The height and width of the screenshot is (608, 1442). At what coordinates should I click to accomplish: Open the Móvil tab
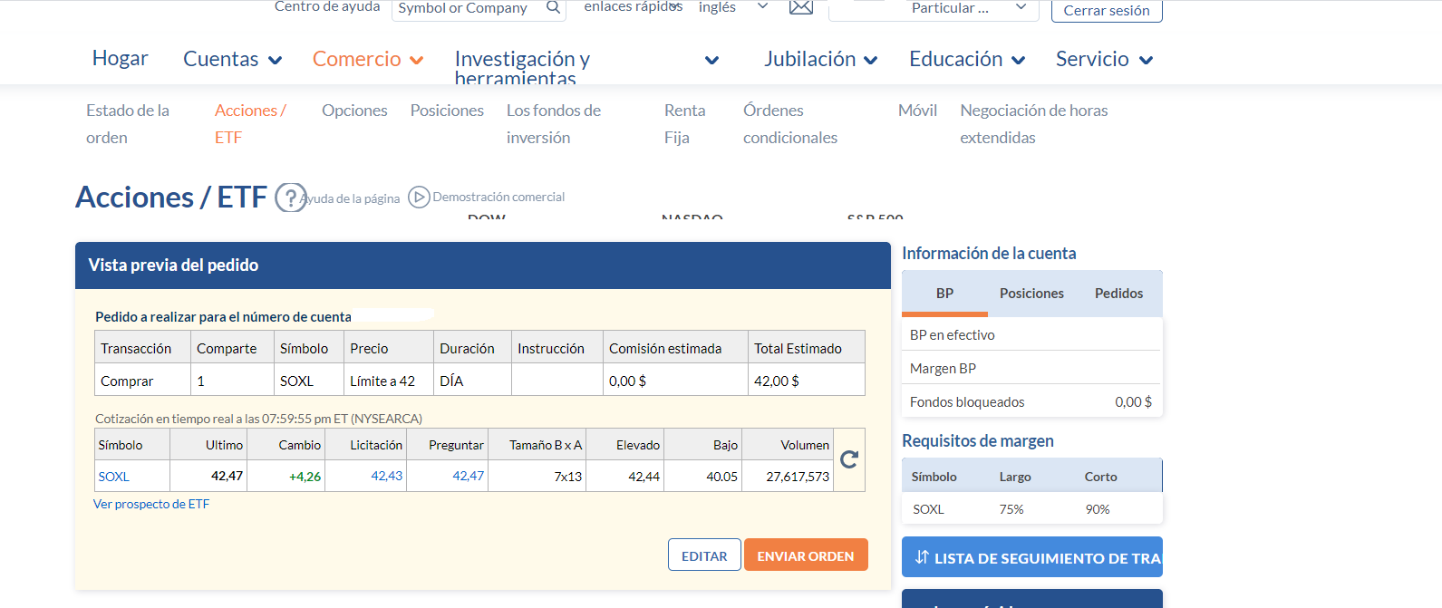(917, 111)
